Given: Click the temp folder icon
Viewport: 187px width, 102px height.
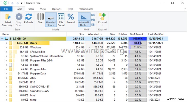Looking at the screenshot, I should pyautogui.click(x=10, y=100).
